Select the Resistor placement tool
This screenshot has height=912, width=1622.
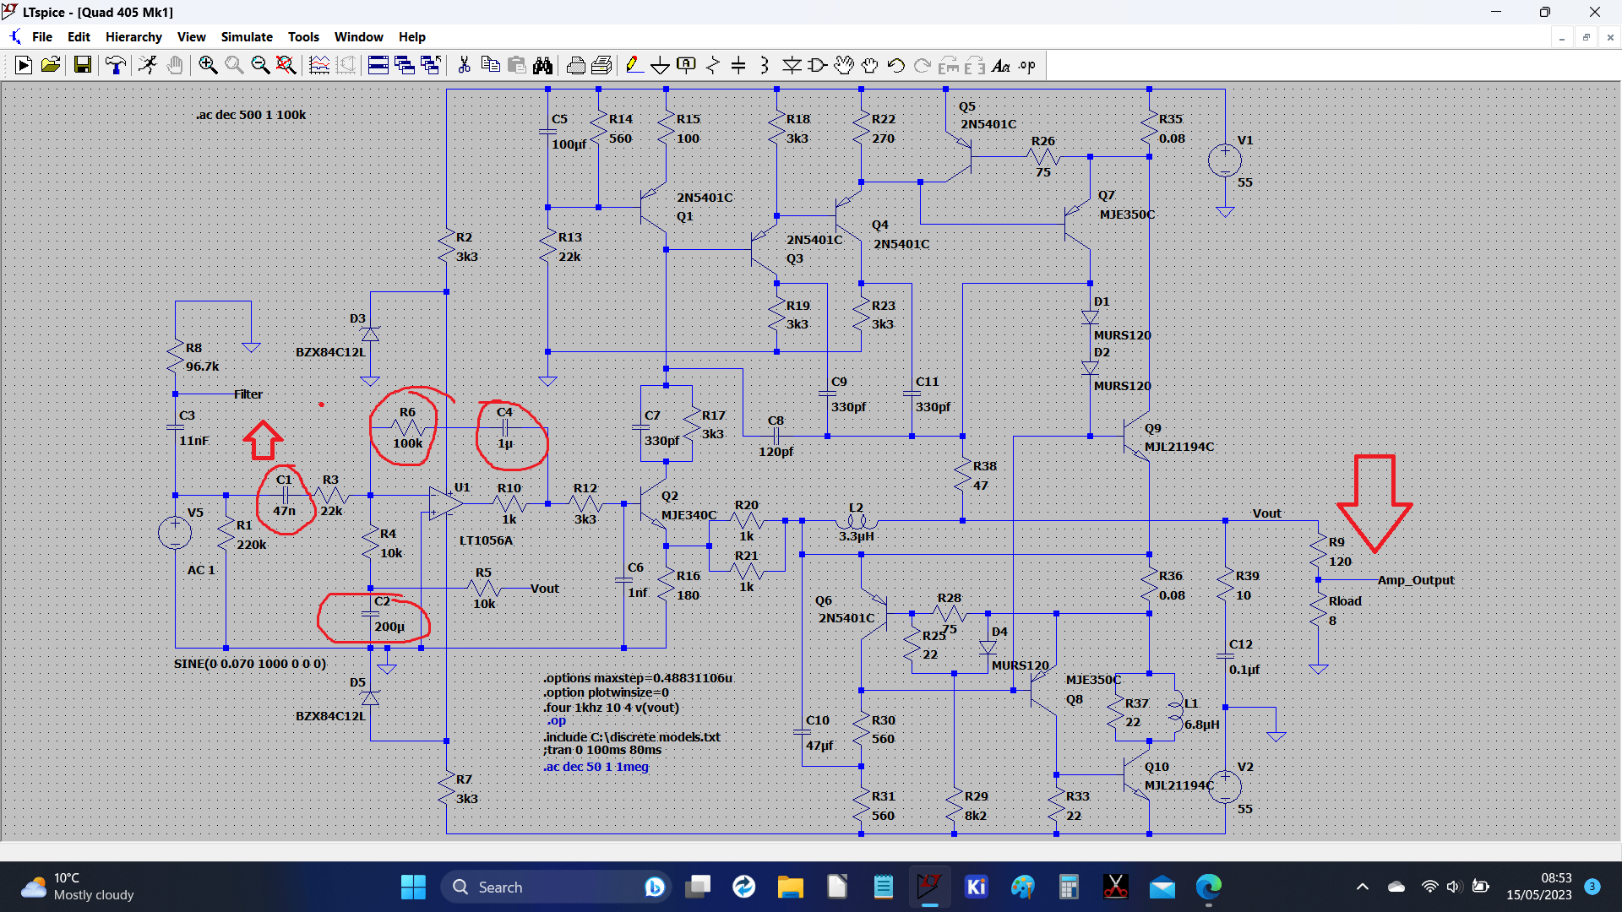[x=713, y=65]
